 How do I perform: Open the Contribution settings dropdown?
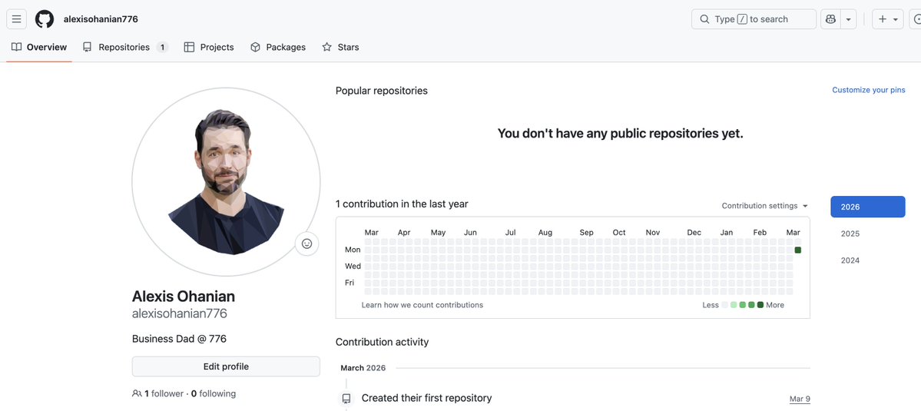[764, 206]
